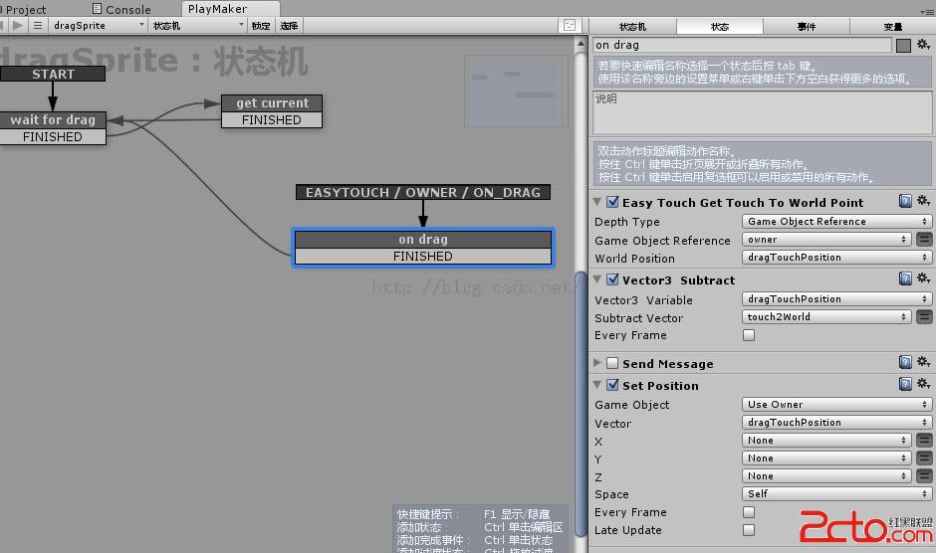Click the graph minimap thumbnail

pos(517,91)
